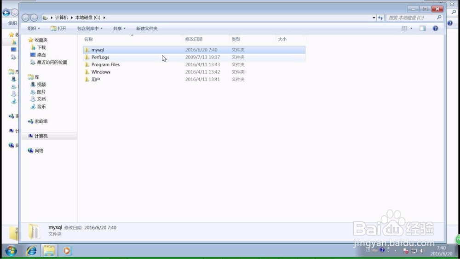
Task: Click the 打开 toolbar button
Action: 58,29
